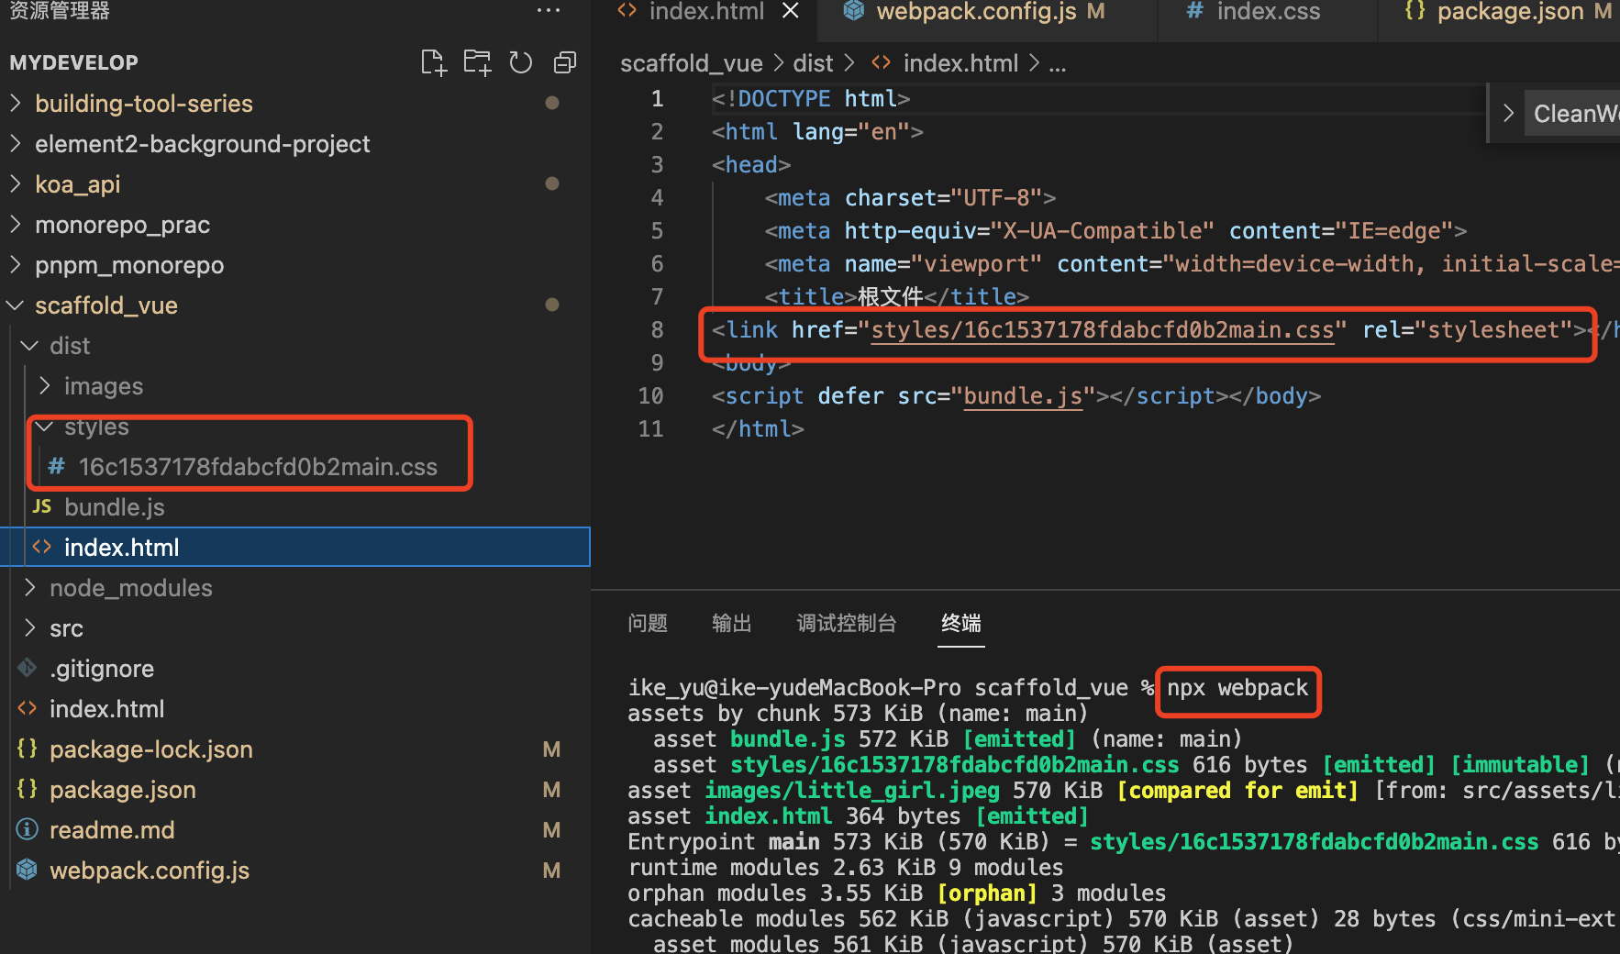Click line number 4 in the gutter

657,198
